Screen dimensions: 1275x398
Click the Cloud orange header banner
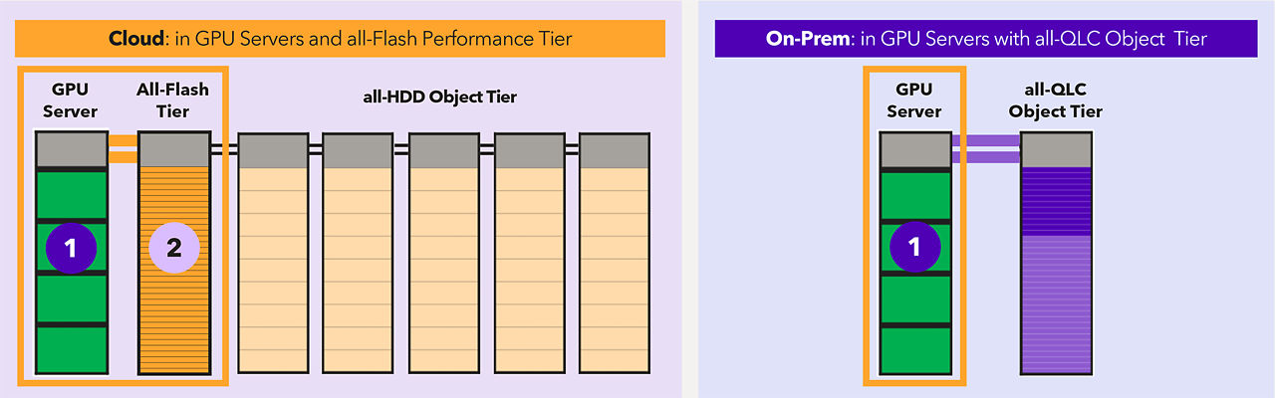tap(340, 39)
